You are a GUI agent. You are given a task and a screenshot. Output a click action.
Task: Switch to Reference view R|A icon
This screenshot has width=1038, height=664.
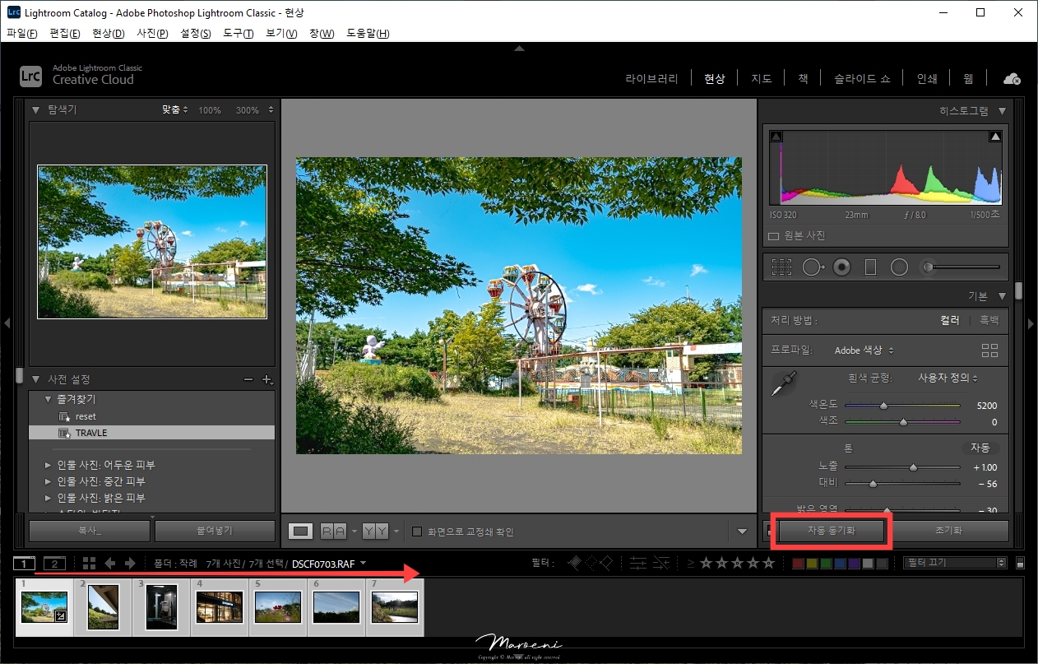coord(334,532)
